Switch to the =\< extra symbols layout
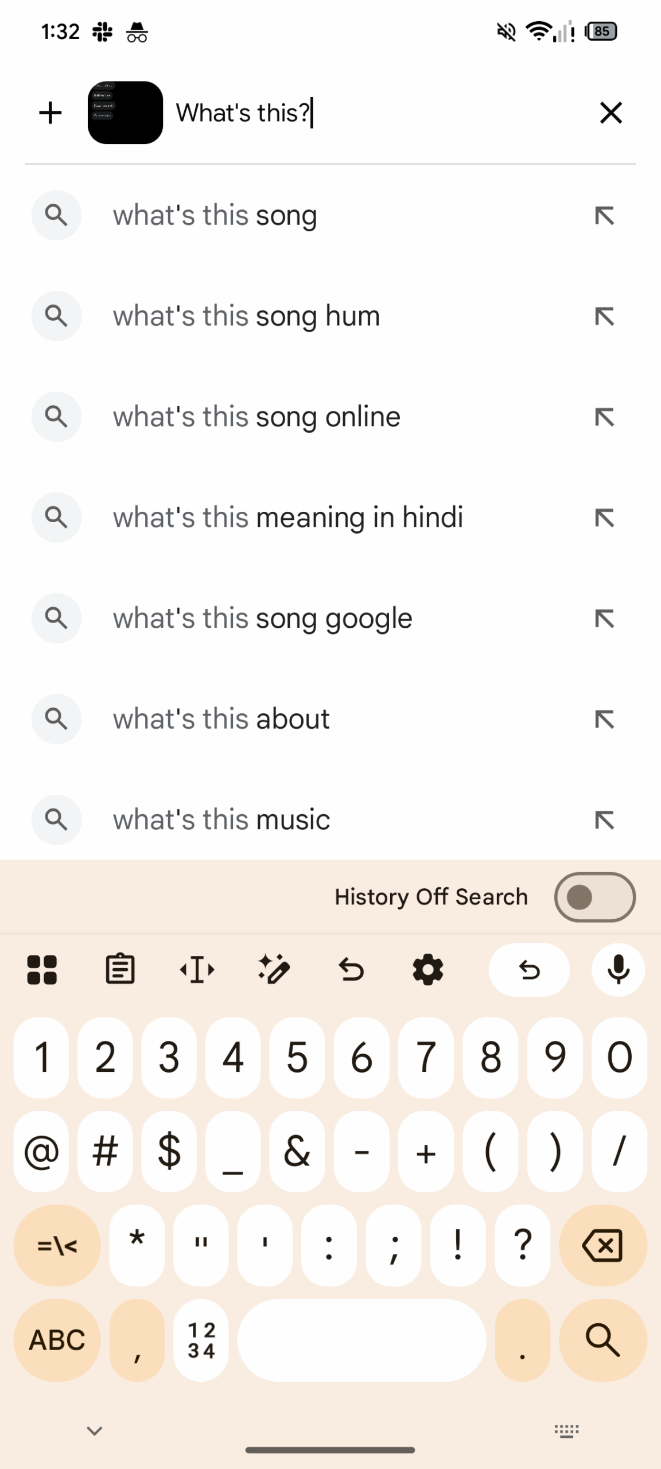 pos(57,1246)
